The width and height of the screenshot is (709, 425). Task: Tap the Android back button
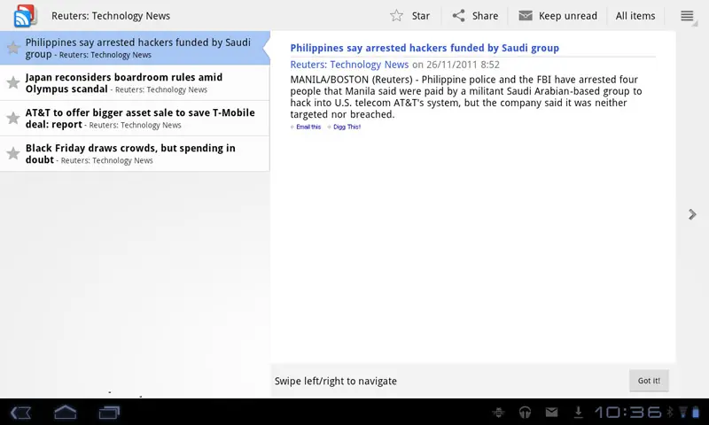point(20,413)
